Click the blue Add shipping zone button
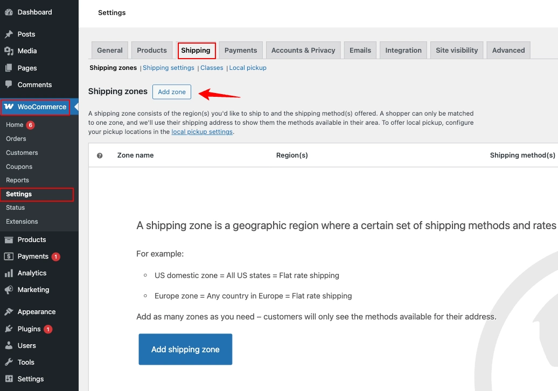Viewport: 558px width, 391px height. pyautogui.click(x=185, y=349)
